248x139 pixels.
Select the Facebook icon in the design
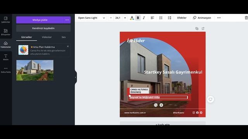coord(197,113)
